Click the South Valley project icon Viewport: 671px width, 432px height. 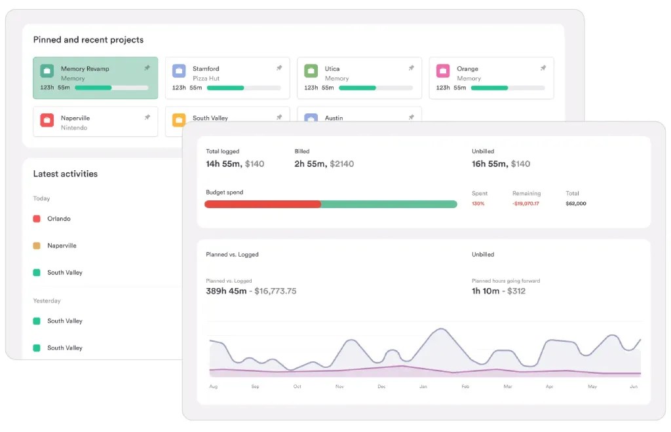[x=179, y=119]
